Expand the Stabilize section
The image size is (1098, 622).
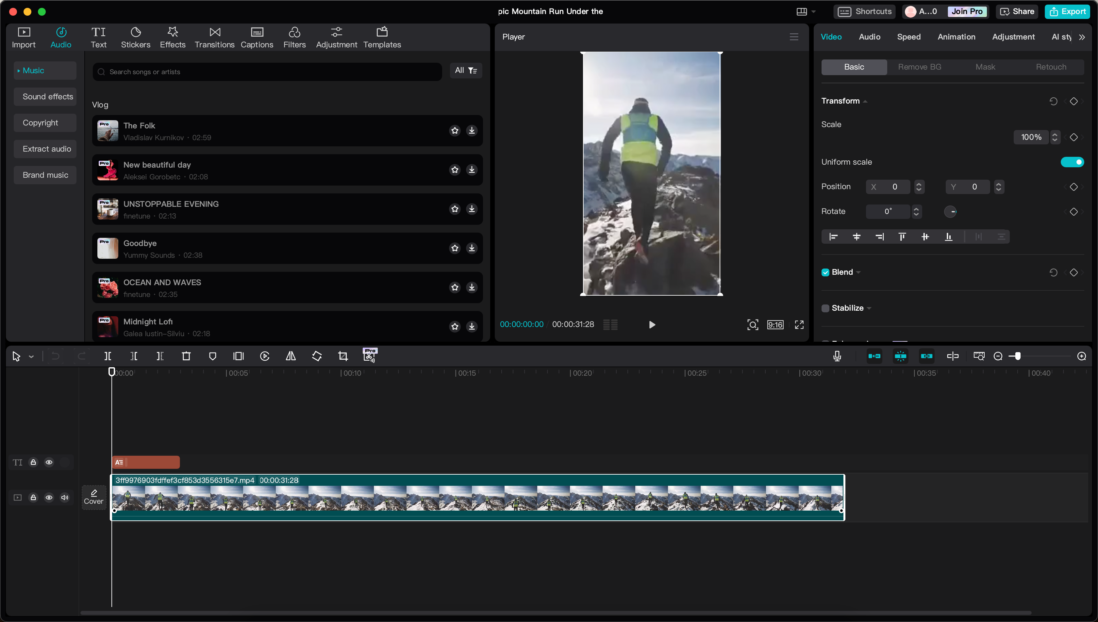pos(870,308)
